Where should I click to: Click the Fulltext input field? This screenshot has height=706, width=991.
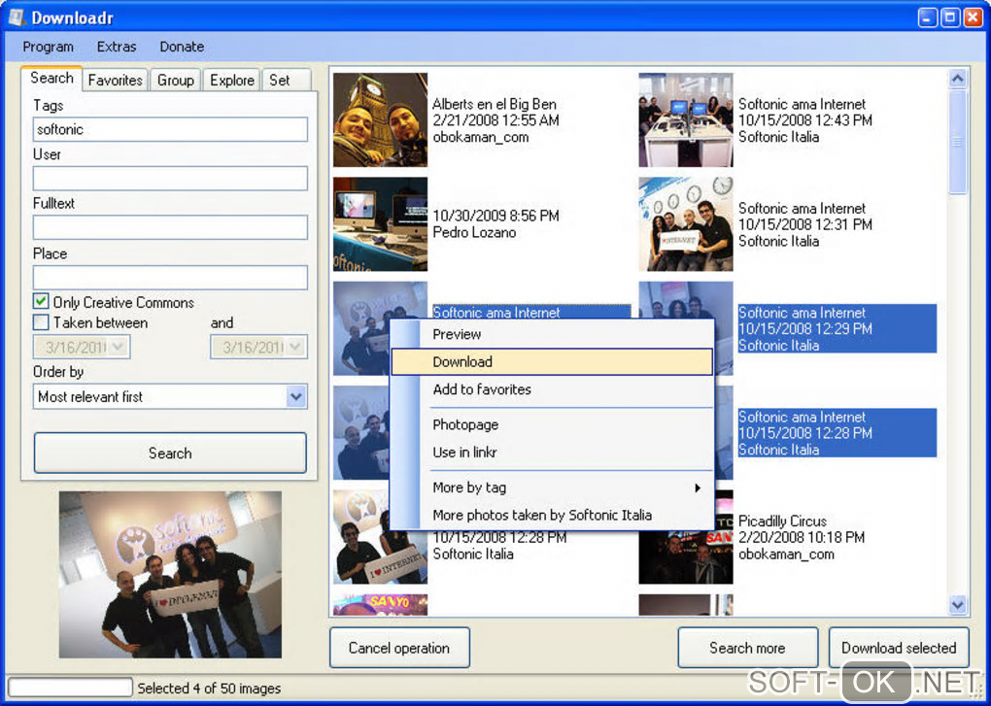170,227
